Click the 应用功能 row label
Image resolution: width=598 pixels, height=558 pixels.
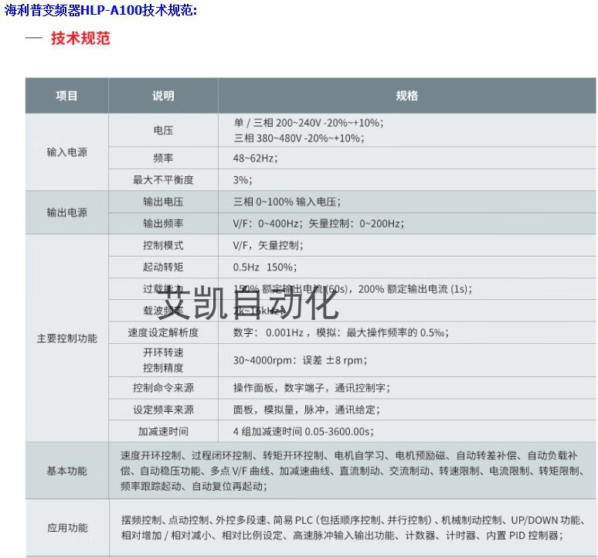[66, 528]
